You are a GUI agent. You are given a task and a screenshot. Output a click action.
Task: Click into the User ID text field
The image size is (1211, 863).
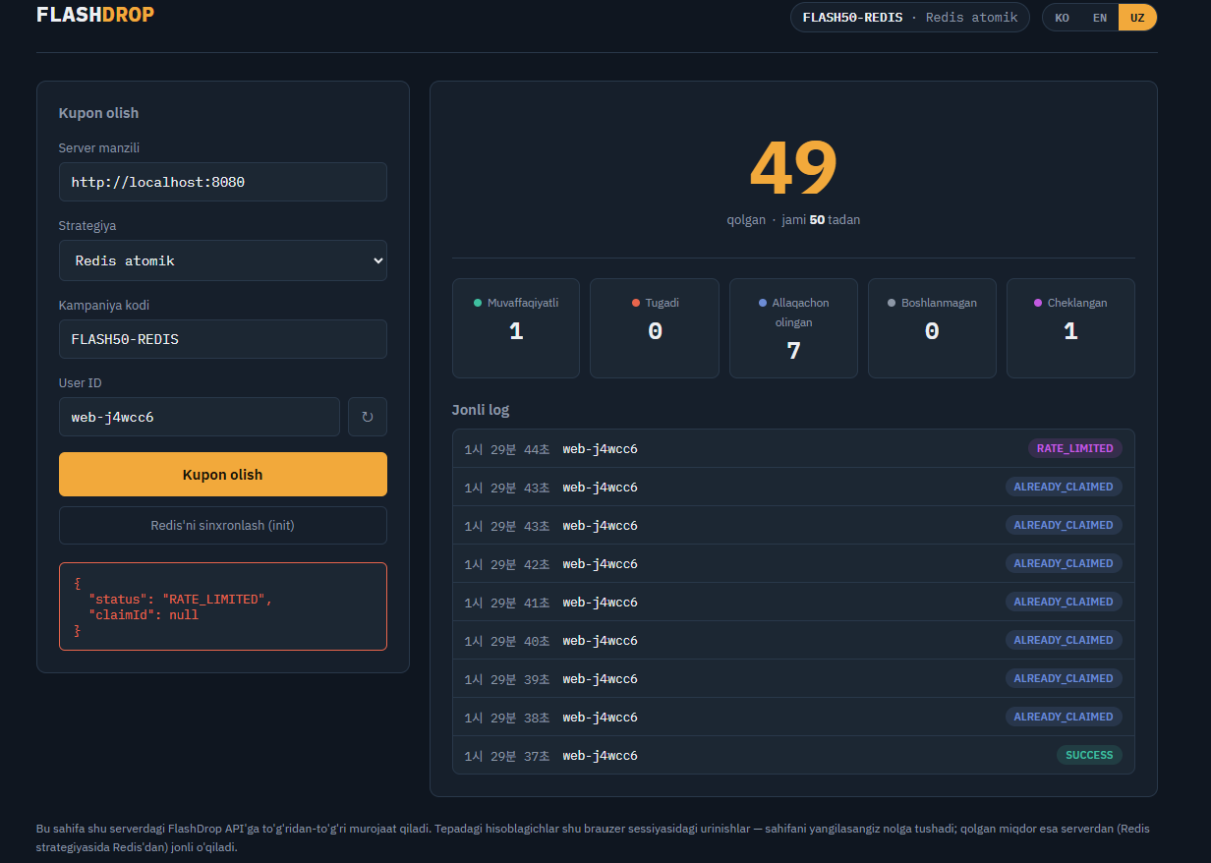200,417
